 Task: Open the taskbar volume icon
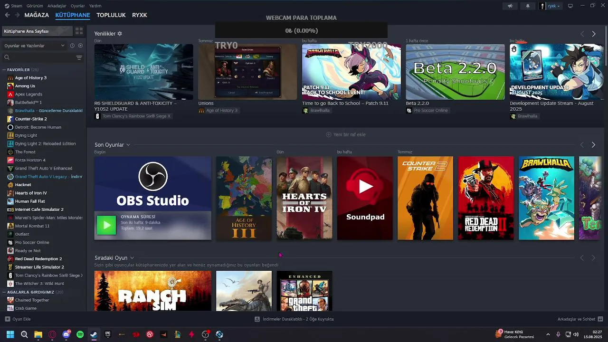[x=576, y=334]
